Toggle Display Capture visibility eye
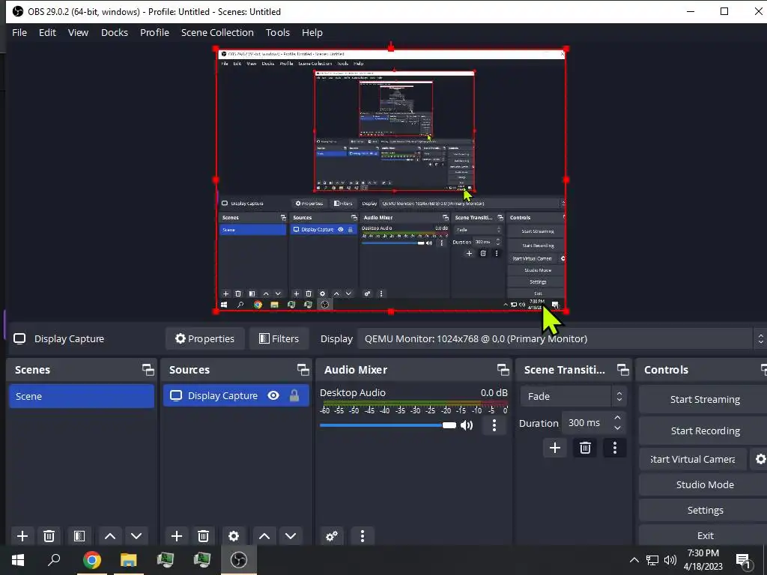The image size is (767, 575). point(273,395)
